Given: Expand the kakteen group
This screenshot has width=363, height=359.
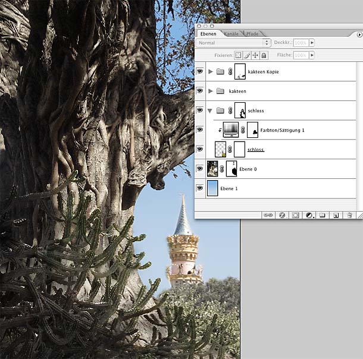Looking at the screenshot, I should (x=211, y=91).
